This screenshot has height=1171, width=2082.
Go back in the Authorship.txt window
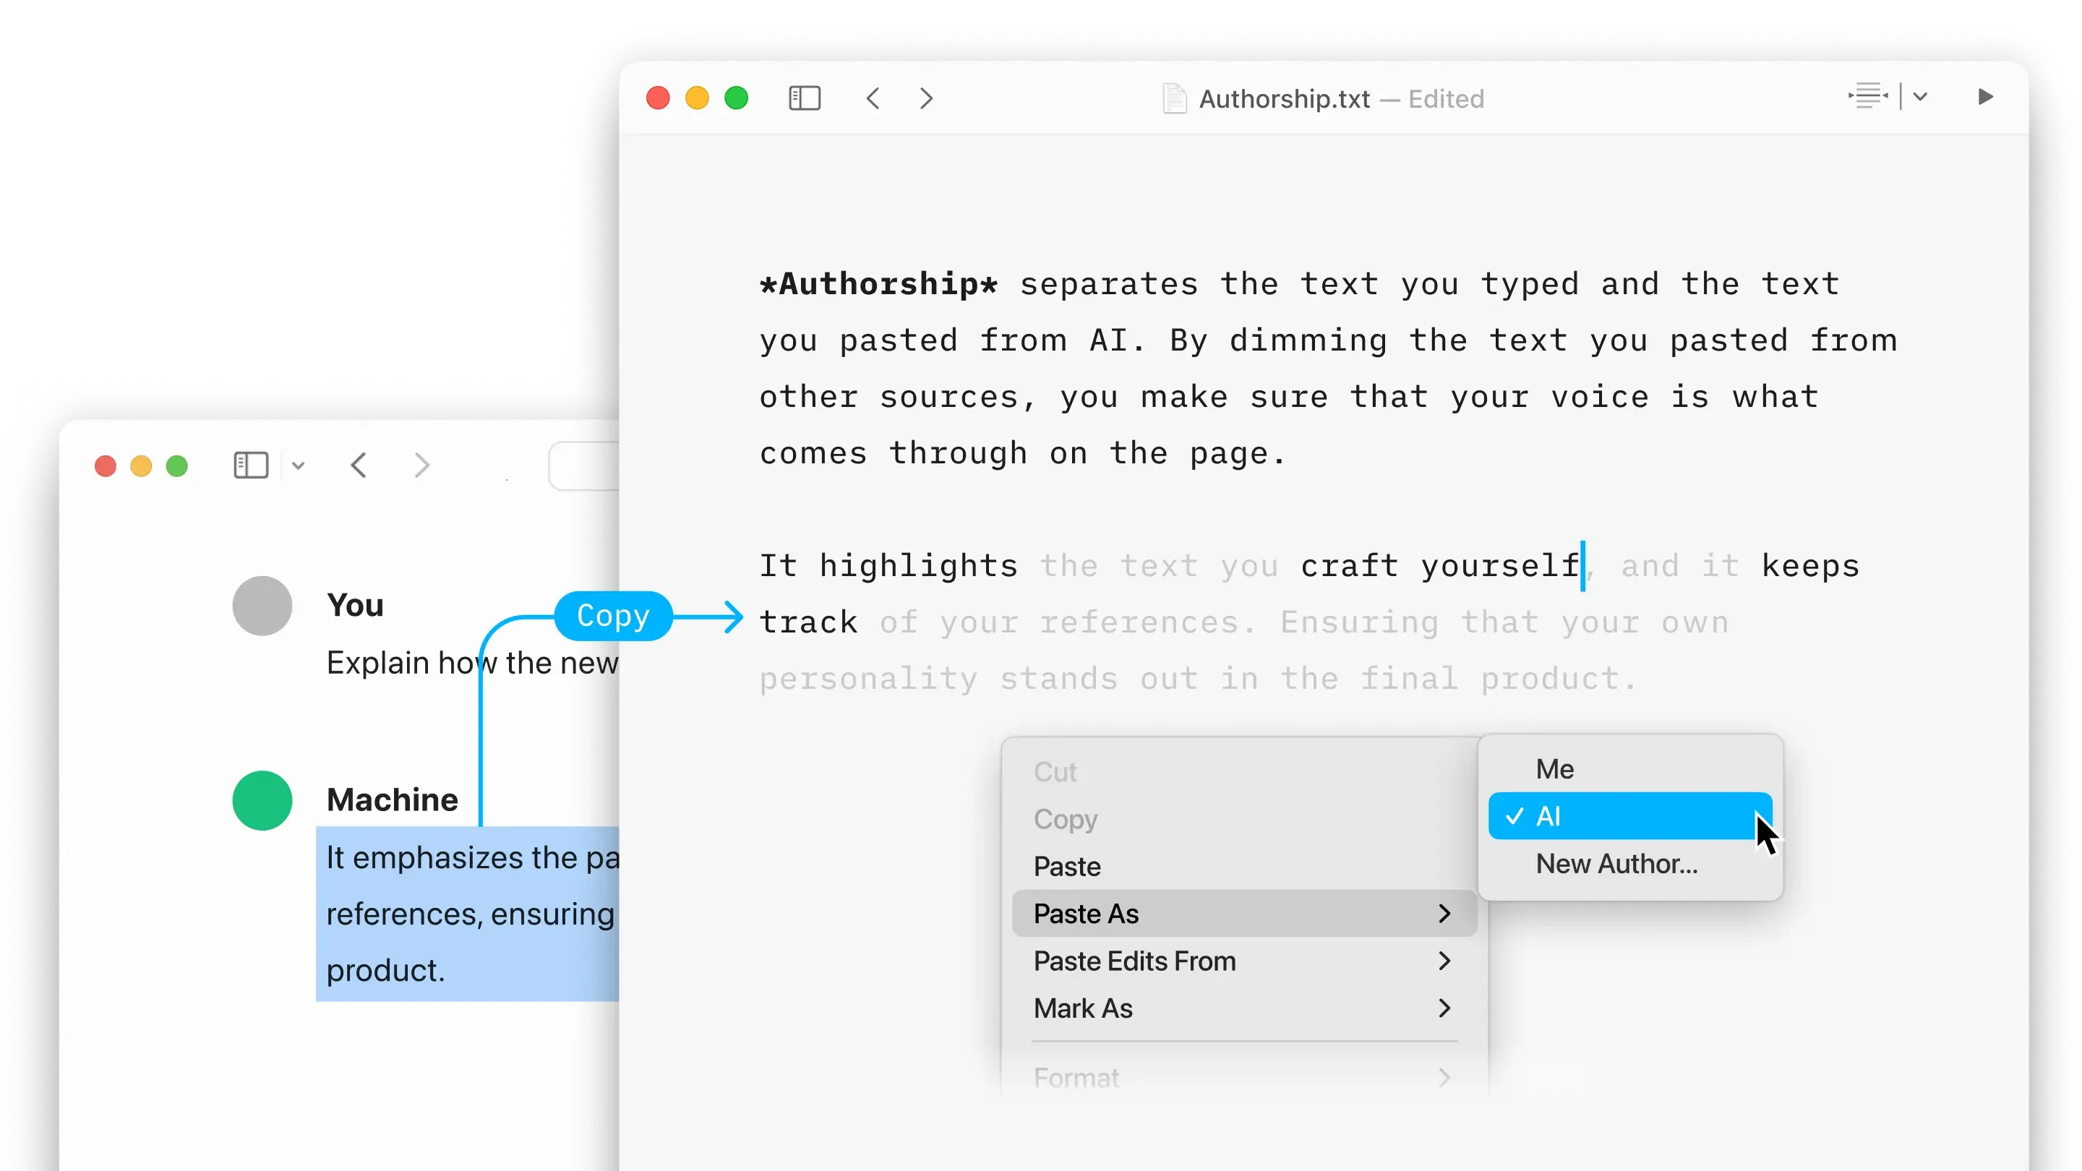pos(873,98)
